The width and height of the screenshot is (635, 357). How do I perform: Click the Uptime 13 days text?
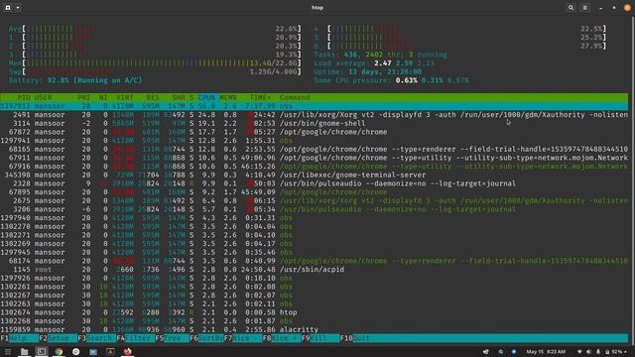[x=368, y=71]
